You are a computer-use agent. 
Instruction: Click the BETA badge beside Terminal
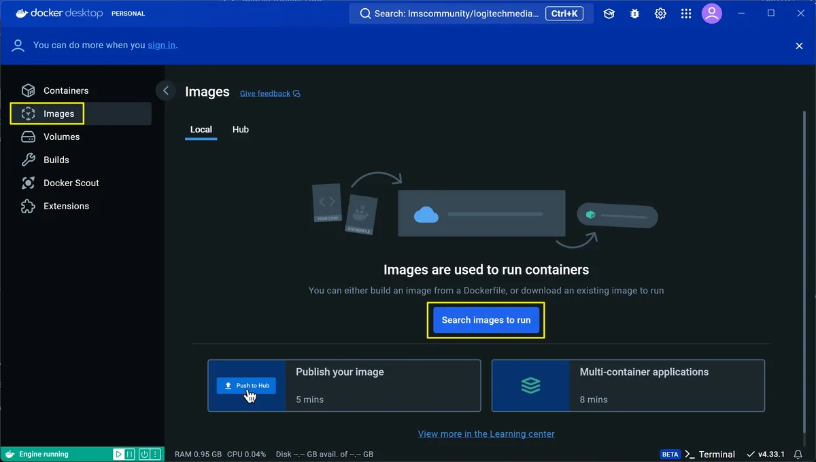[670, 454]
